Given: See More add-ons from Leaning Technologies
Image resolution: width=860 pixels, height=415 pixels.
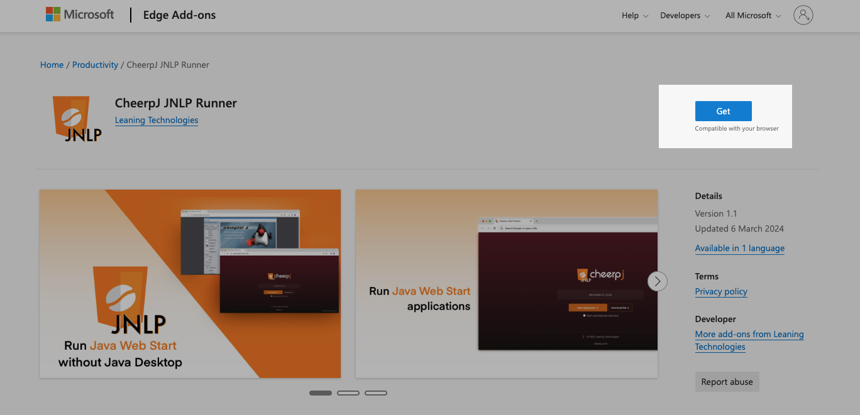Looking at the screenshot, I should (x=749, y=340).
